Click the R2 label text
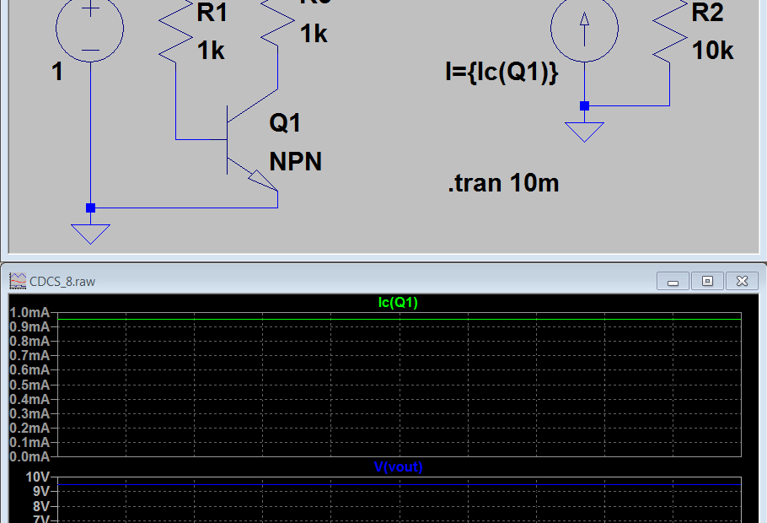 pyautogui.click(x=707, y=13)
